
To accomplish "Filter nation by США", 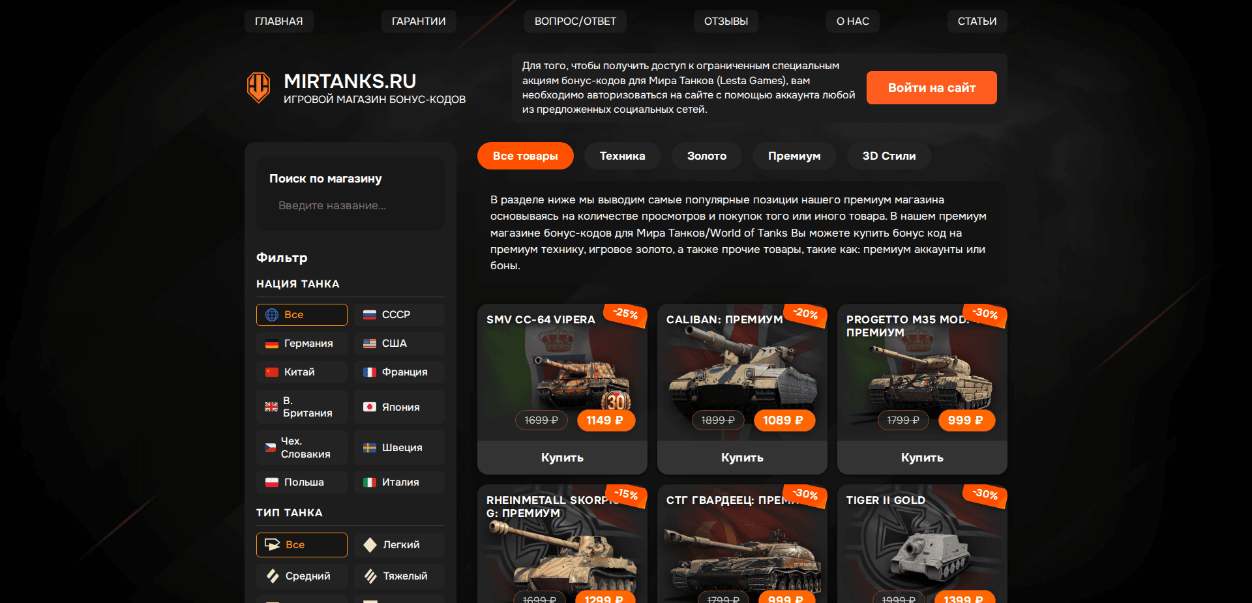I will coord(399,344).
